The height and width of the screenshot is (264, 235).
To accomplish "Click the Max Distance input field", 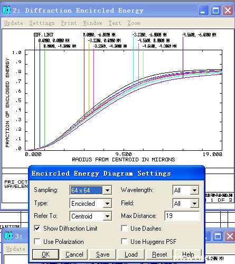I will [182, 216].
